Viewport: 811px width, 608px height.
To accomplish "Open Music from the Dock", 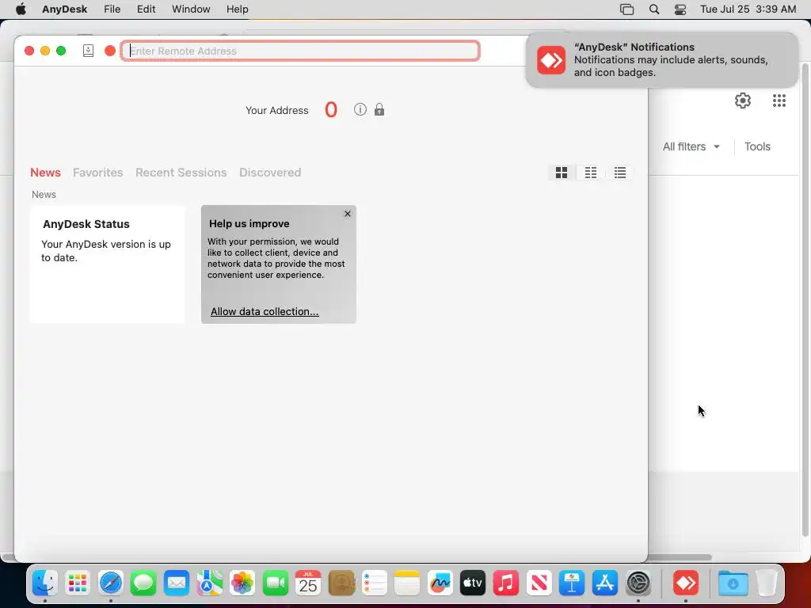I will [506, 583].
